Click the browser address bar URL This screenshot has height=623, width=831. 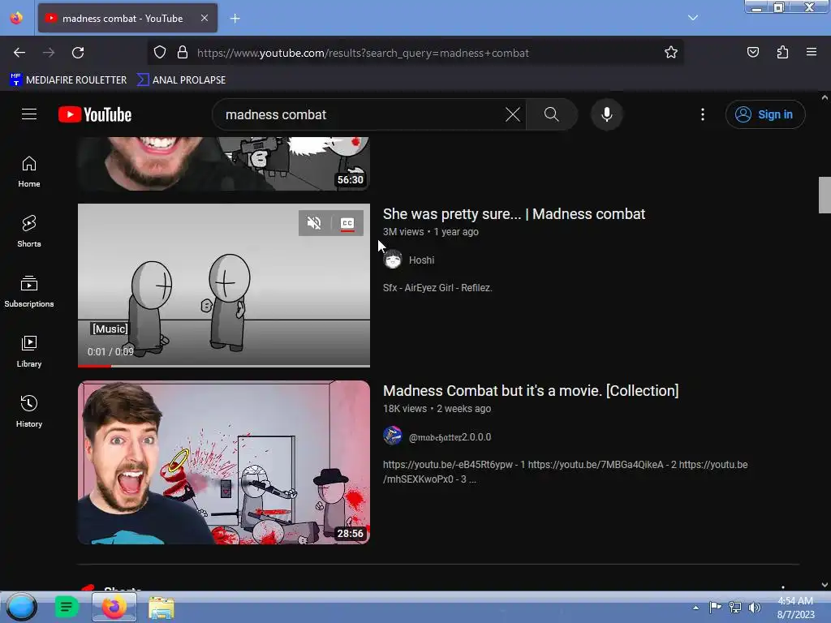point(363,53)
